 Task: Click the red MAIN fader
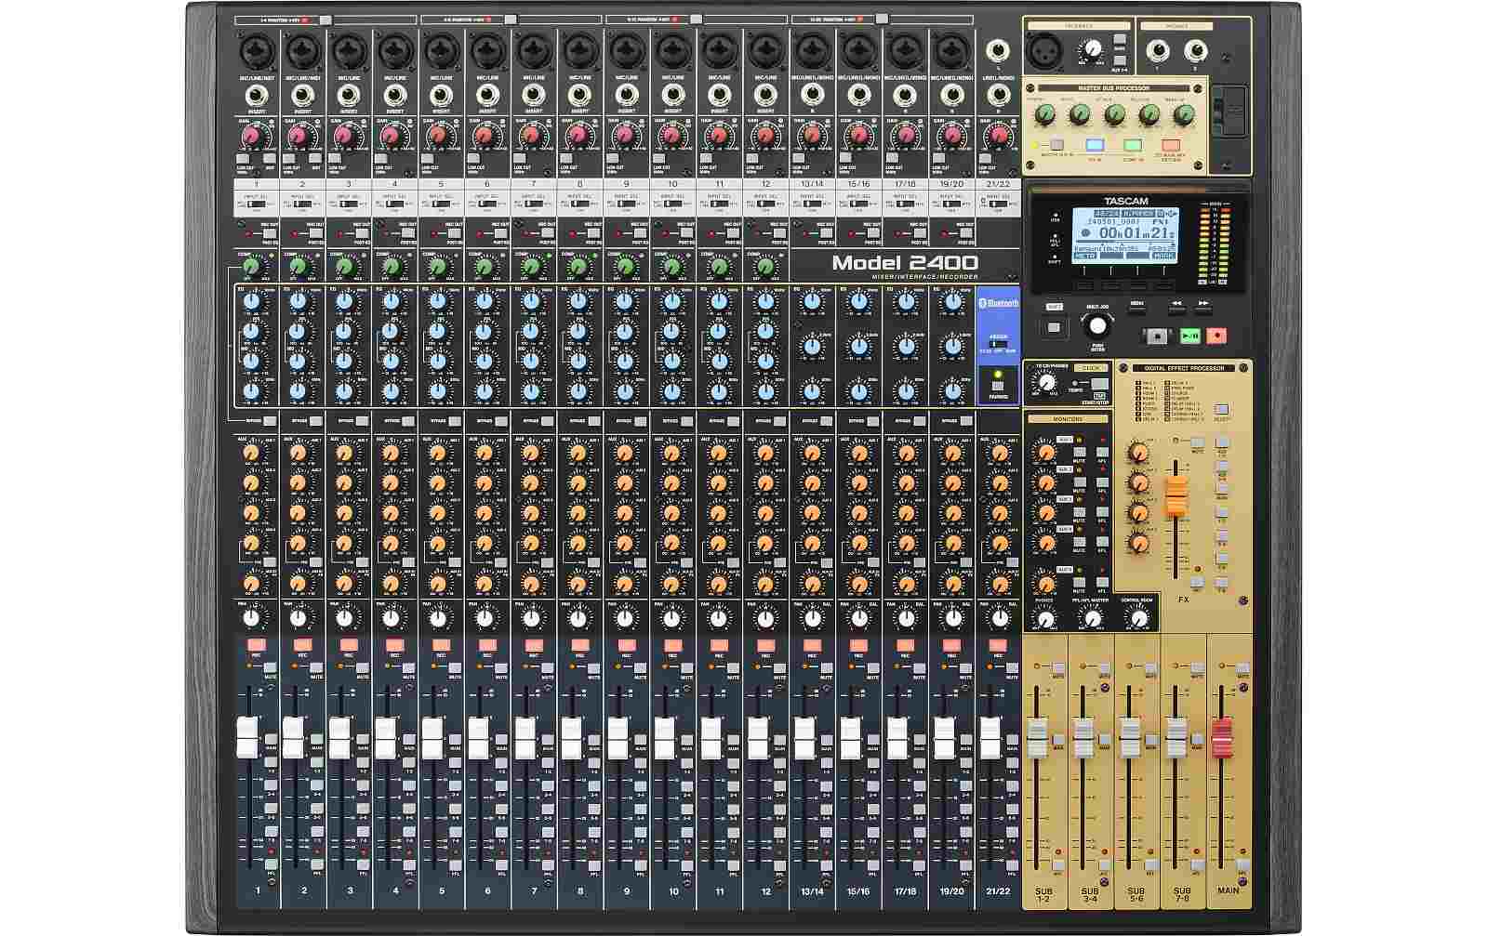click(x=1220, y=738)
